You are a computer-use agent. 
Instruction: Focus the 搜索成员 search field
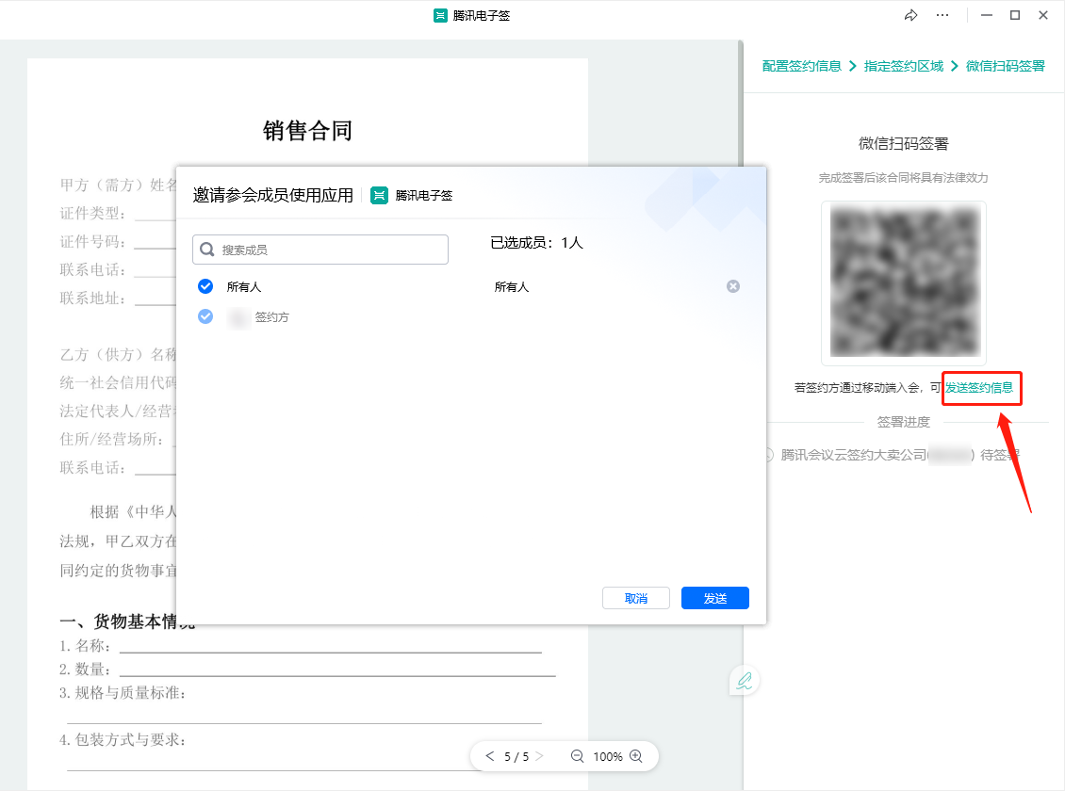coord(320,250)
